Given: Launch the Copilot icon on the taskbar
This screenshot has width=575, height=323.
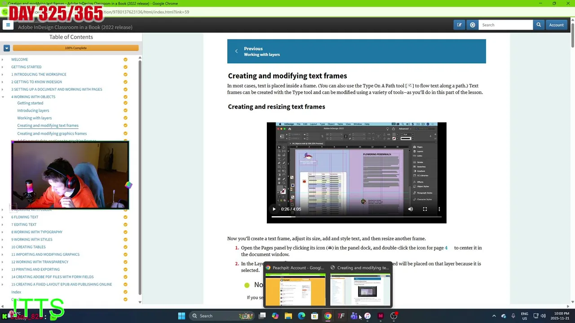Looking at the screenshot, I should (x=275, y=316).
